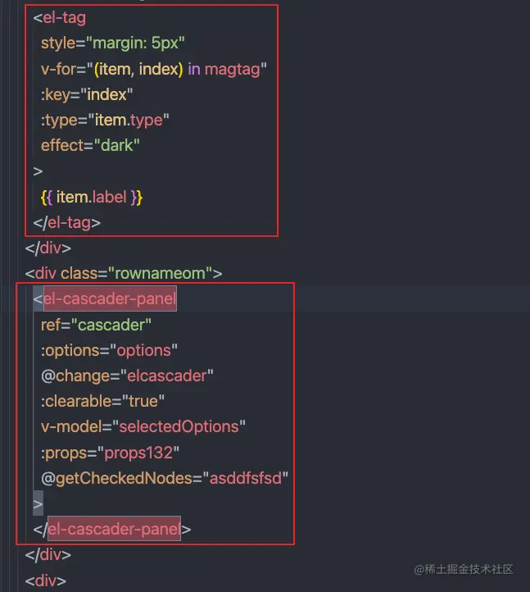Click the effect="dark" attribute
530x592 pixels.
[90, 145]
